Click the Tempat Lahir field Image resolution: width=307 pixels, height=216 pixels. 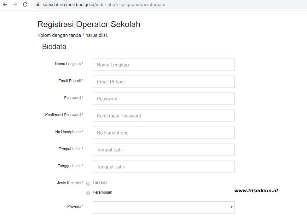tap(163, 150)
